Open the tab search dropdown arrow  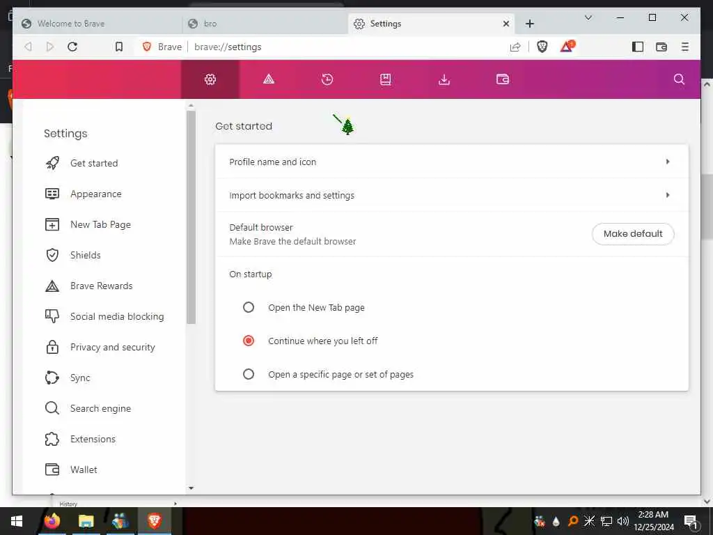coord(588,17)
